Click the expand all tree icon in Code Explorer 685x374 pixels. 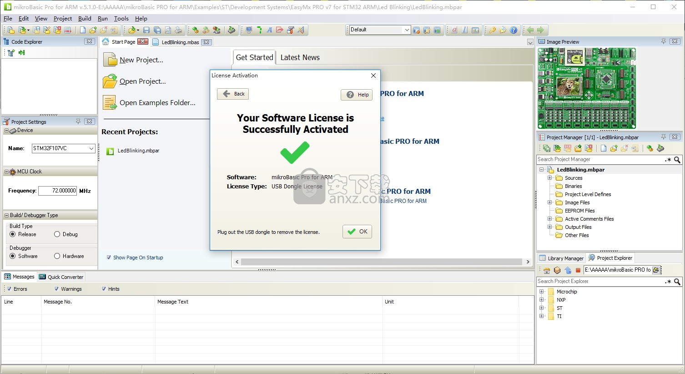11,53
